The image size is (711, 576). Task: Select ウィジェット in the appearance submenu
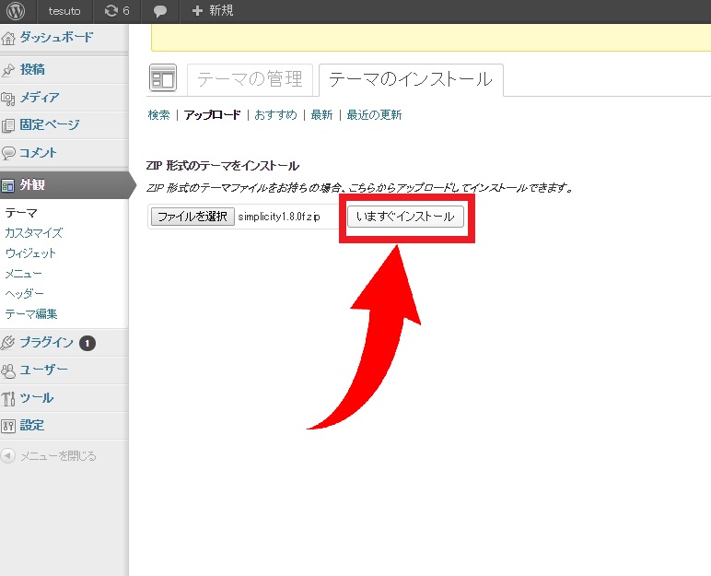coord(30,253)
